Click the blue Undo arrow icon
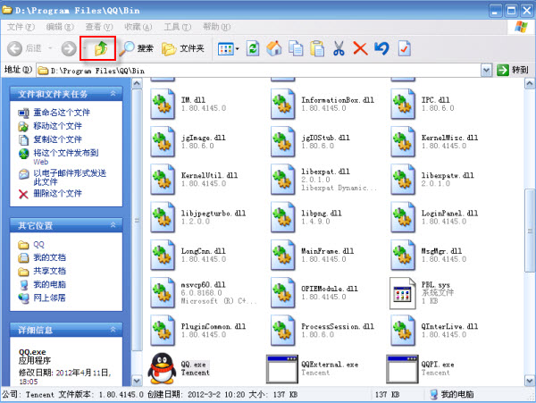536x403 pixels. [x=381, y=48]
